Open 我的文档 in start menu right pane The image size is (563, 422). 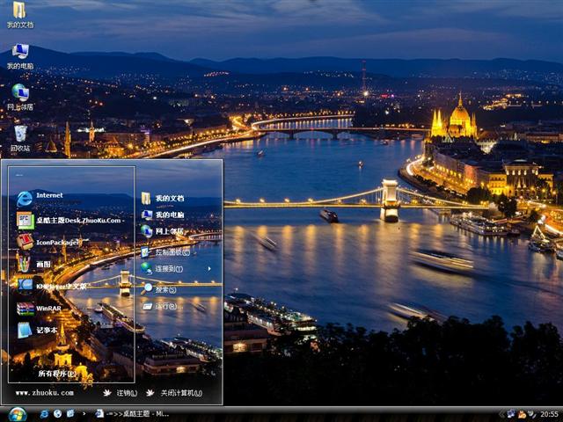(x=162, y=198)
